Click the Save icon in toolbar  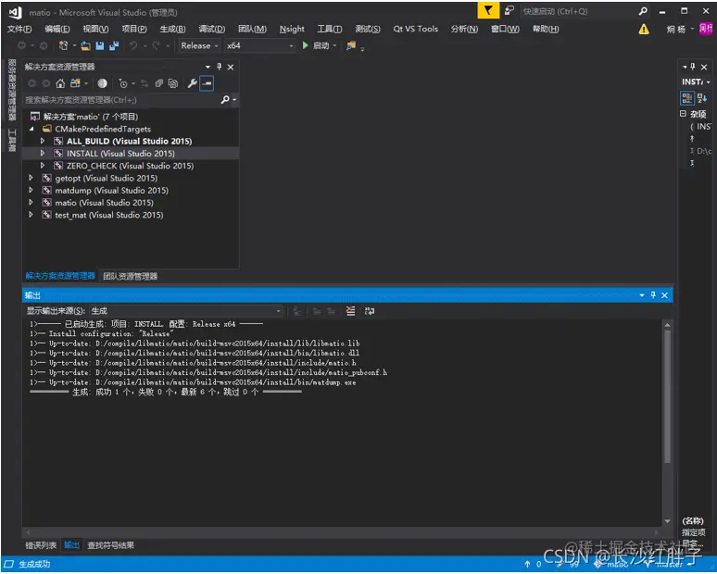point(100,45)
